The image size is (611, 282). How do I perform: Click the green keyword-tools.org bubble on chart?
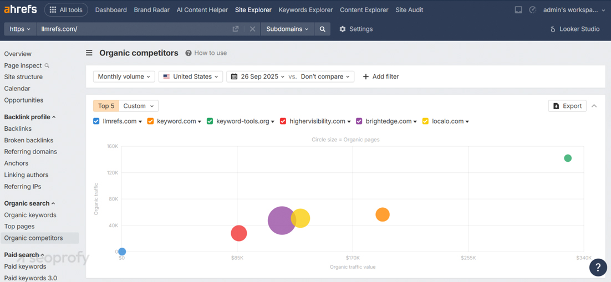pos(568,158)
